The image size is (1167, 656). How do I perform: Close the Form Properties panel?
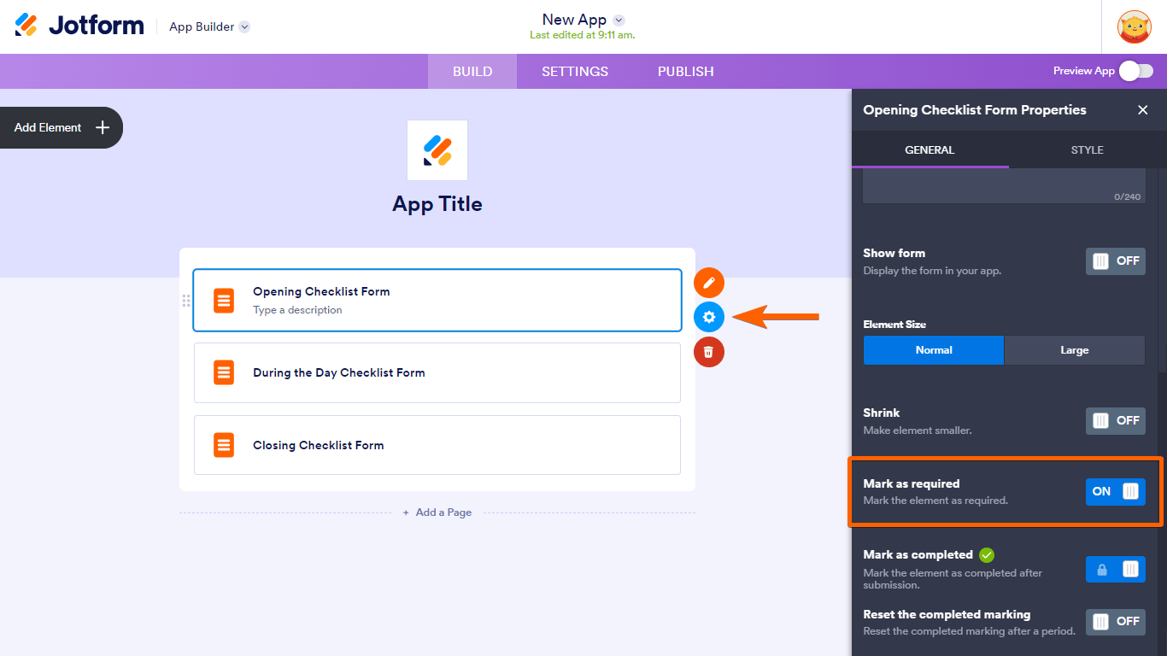tap(1142, 110)
